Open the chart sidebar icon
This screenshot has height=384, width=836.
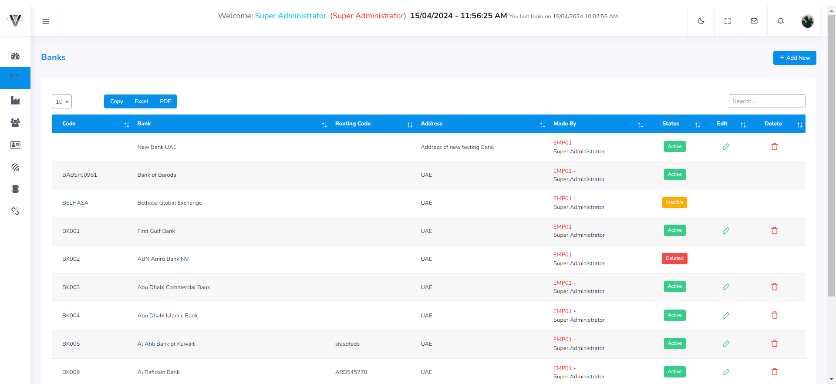(15, 100)
